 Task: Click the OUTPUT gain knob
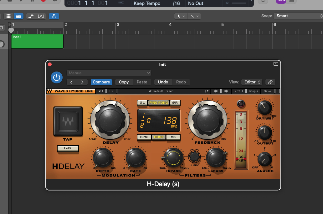click(265, 132)
